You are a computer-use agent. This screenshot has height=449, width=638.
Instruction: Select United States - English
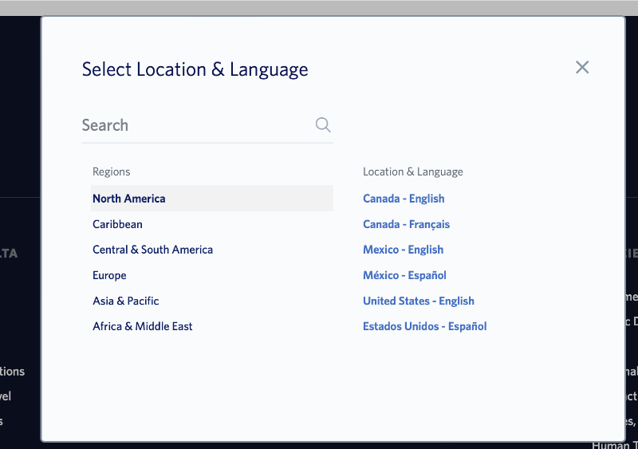(x=419, y=301)
